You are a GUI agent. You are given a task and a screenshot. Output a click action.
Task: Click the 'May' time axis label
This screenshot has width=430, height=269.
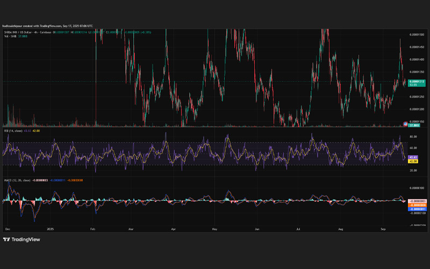pos(214,229)
